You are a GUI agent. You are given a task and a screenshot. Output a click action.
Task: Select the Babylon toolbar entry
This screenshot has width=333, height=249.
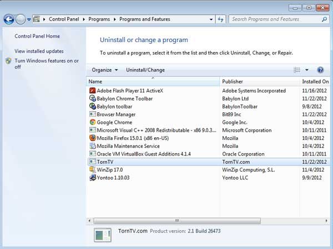[x=114, y=106]
